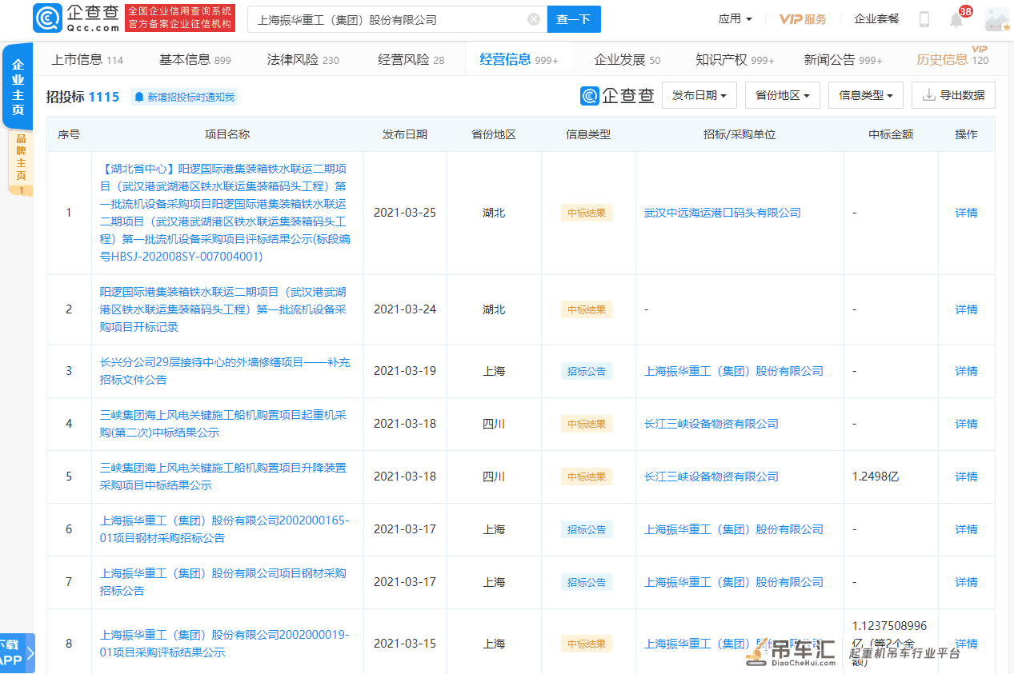Open 企业套餐 page
Image resolution: width=1014 pixels, height=674 pixels.
(x=876, y=19)
